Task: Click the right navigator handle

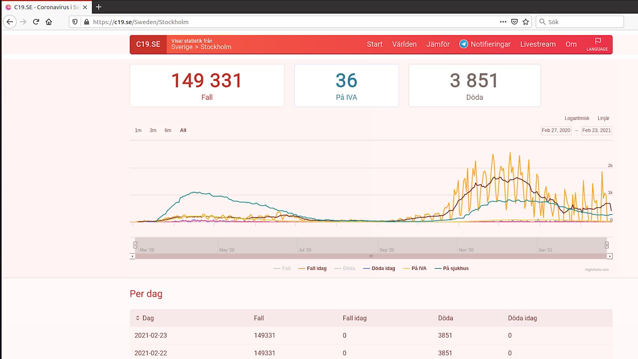Action: tap(607, 245)
